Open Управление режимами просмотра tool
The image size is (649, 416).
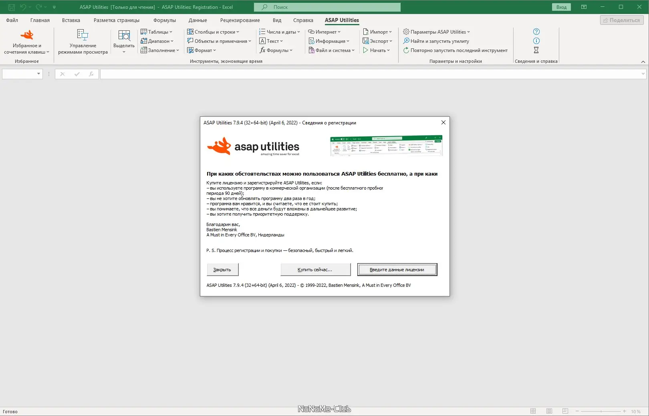[83, 42]
